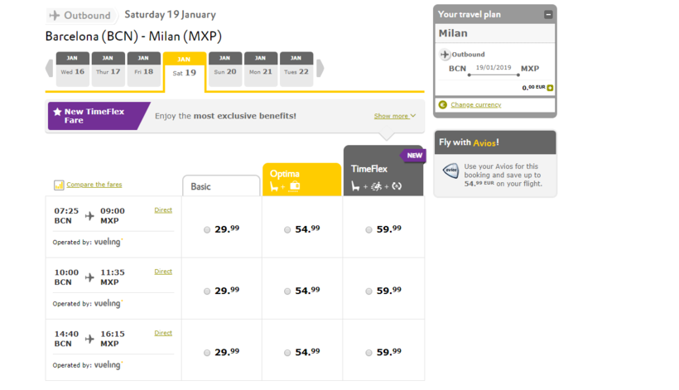Select TimeFlex 59.99 fare for 10:00 flight

[368, 291]
